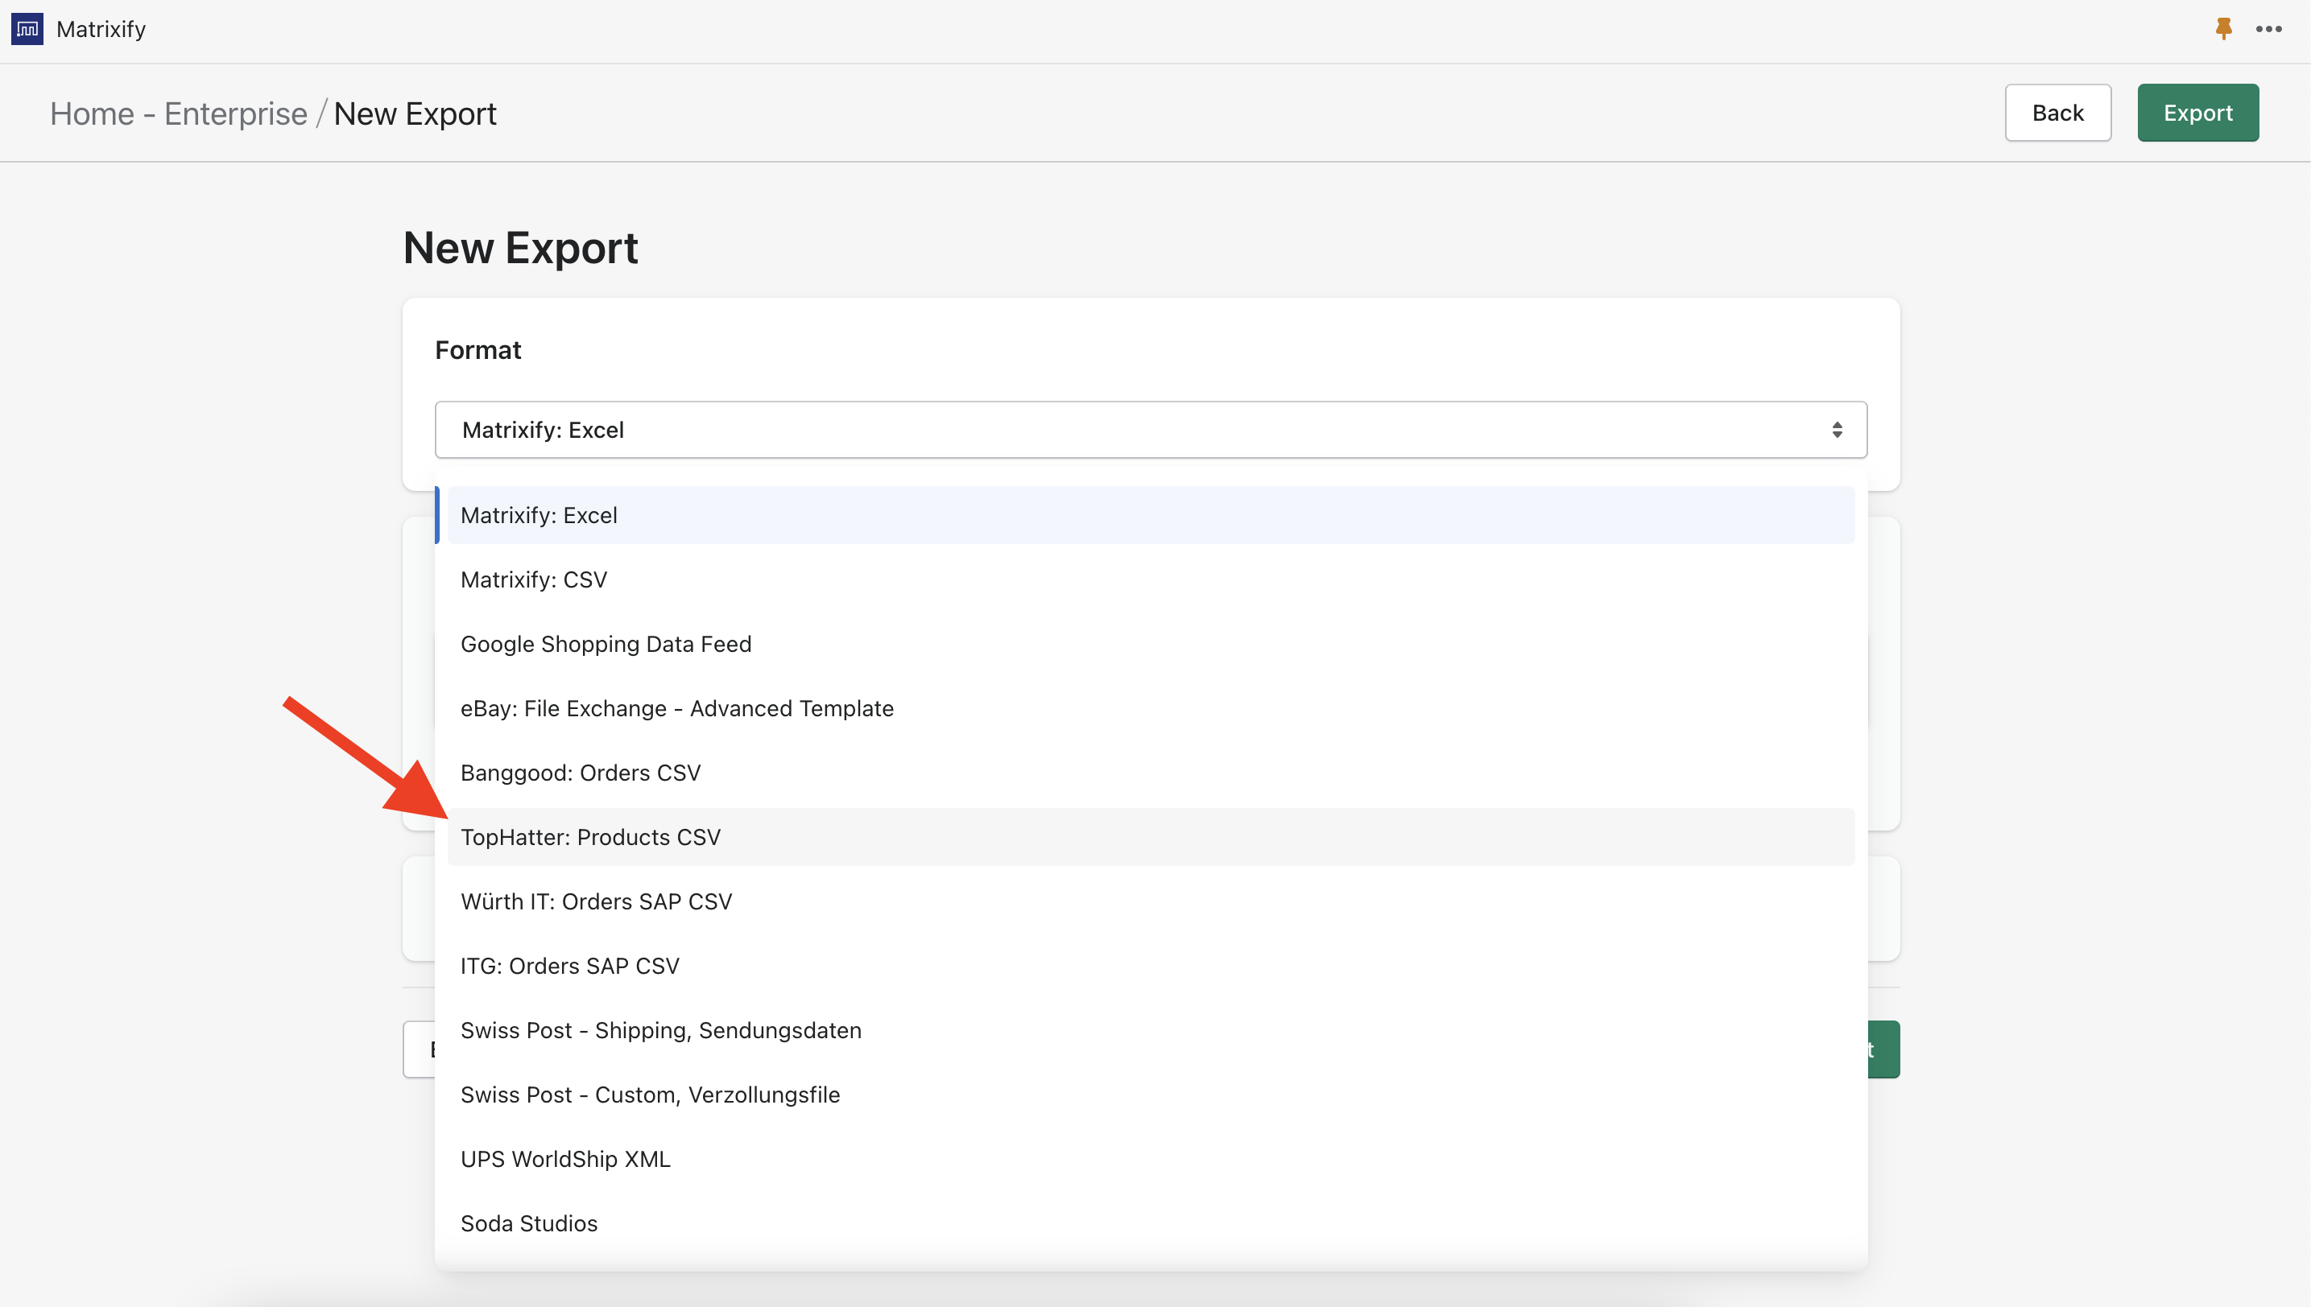The image size is (2311, 1307).
Task: Pick Würth IT: Orders SAP CSV format
Action: pyautogui.click(x=596, y=901)
